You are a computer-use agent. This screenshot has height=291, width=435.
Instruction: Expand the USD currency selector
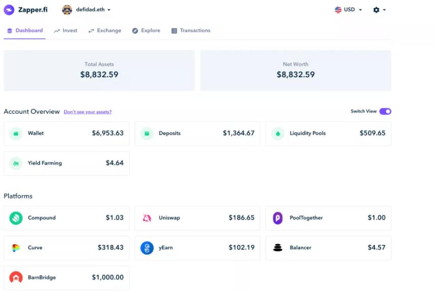(348, 10)
